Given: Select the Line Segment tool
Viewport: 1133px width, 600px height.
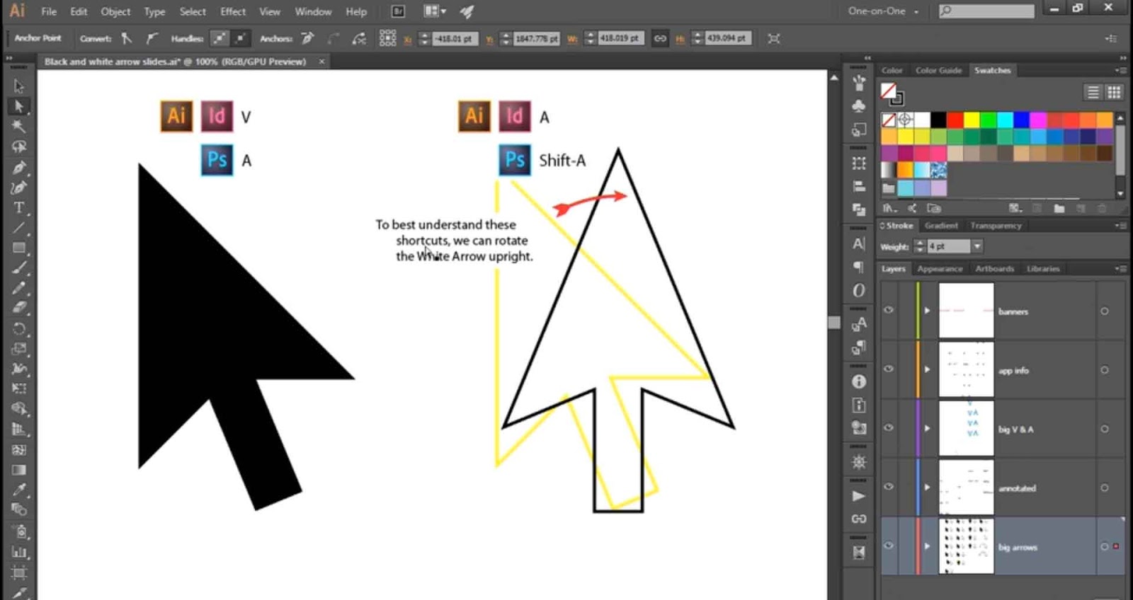Looking at the screenshot, I should coord(19,228).
